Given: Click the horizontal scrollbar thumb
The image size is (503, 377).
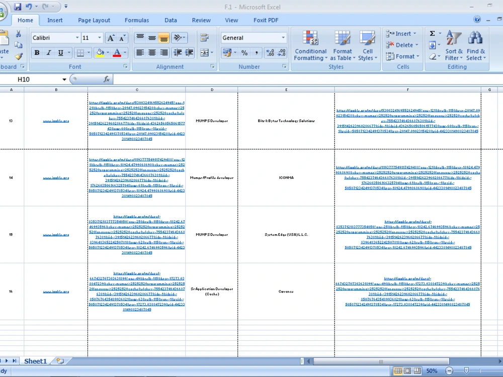Looking at the screenshot, I should tap(381, 361).
